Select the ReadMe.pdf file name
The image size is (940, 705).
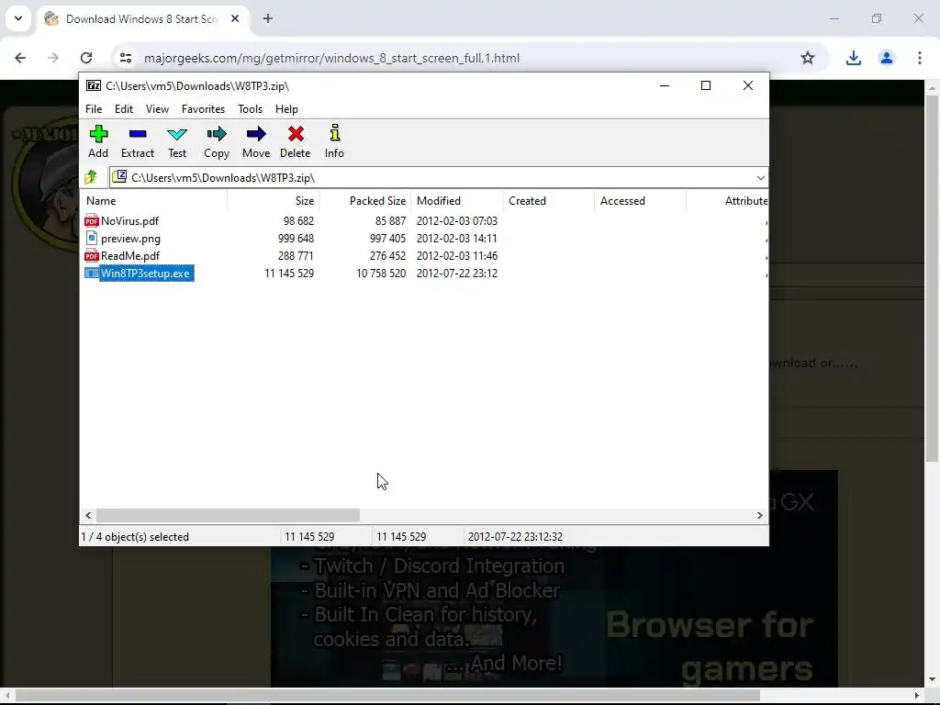pos(130,256)
